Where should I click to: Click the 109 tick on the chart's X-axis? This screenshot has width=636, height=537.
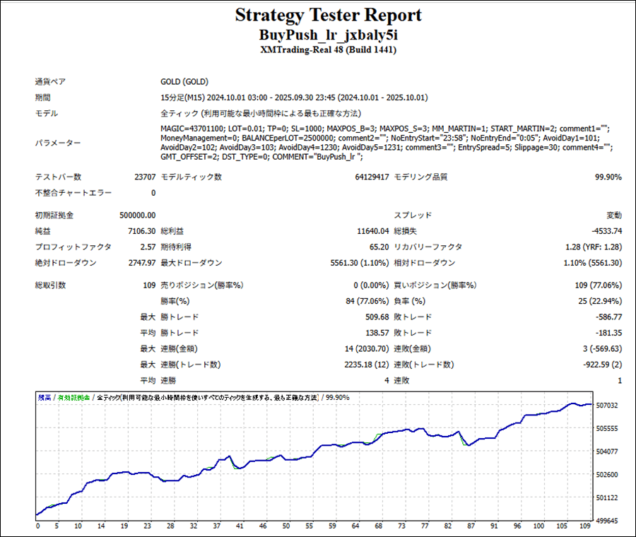coord(587,526)
